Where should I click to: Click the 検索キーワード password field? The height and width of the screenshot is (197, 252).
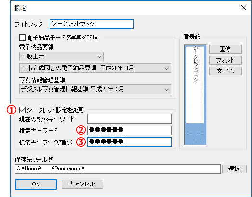pyautogui.click(x=130, y=130)
